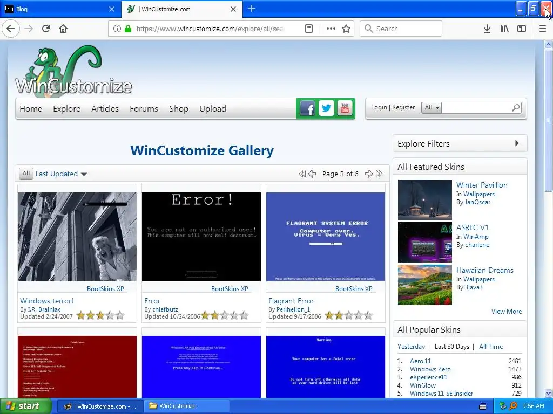This screenshot has height=414, width=553.
Task: Open a new tab with plus icon
Action: (x=252, y=9)
